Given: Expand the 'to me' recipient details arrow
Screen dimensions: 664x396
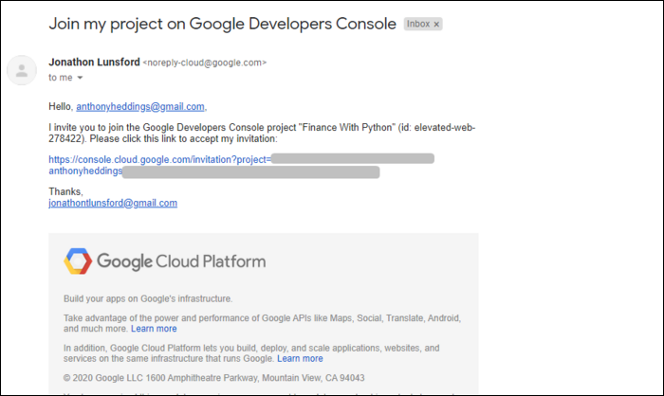Looking at the screenshot, I should pyautogui.click(x=80, y=78).
